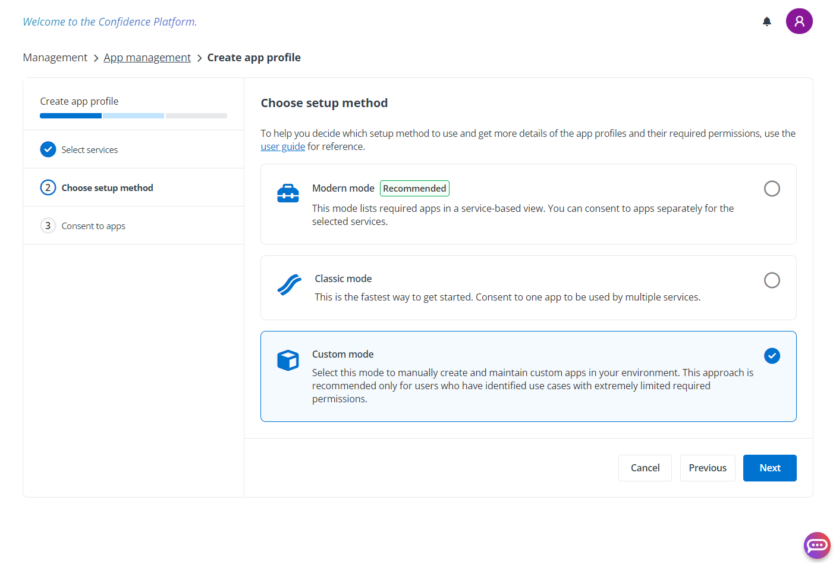
Task: Select the Classic mode radio button
Action: (771, 280)
